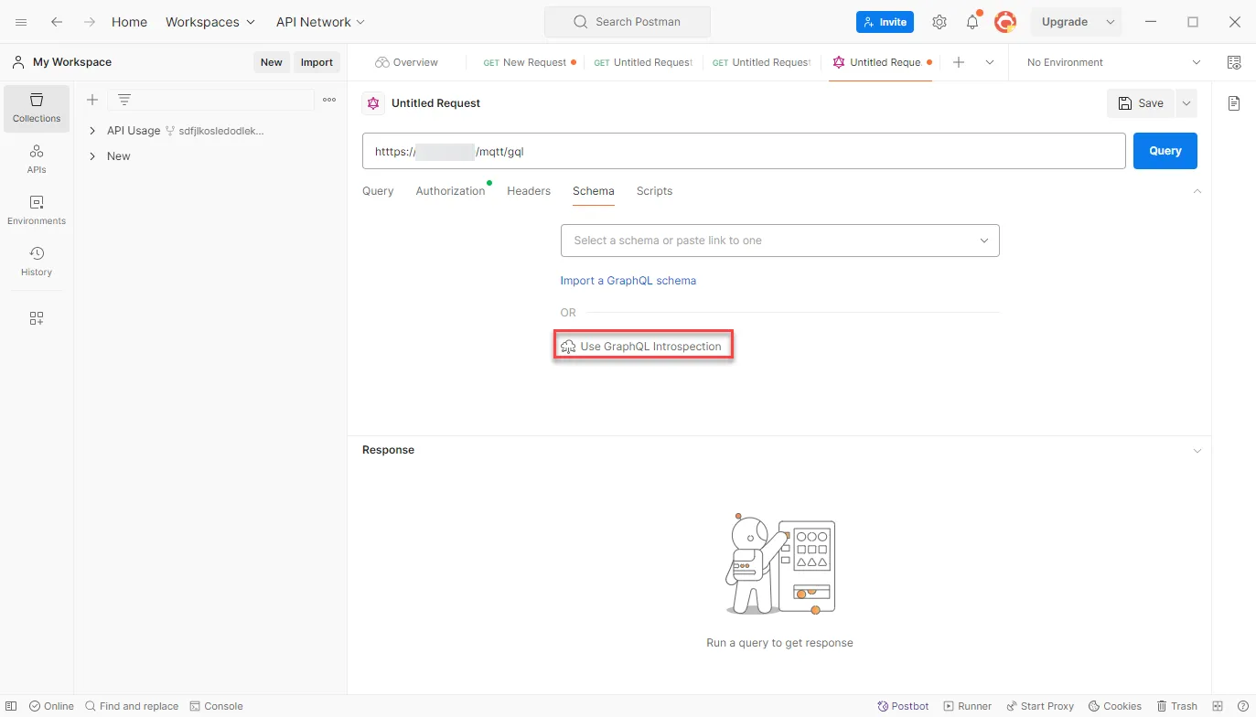Click the collections filter icon
Viewport: 1256px width, 717px height.
point(124,100)
